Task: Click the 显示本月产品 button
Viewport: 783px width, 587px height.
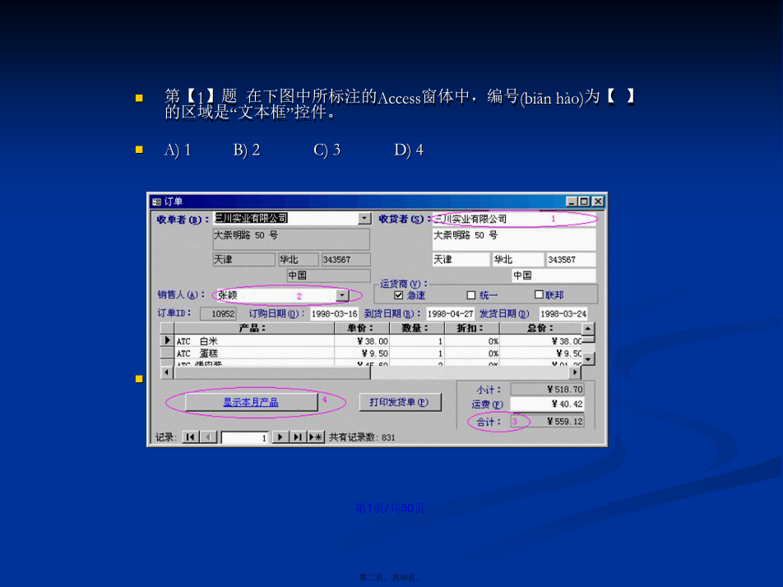Action: point(251,402)
